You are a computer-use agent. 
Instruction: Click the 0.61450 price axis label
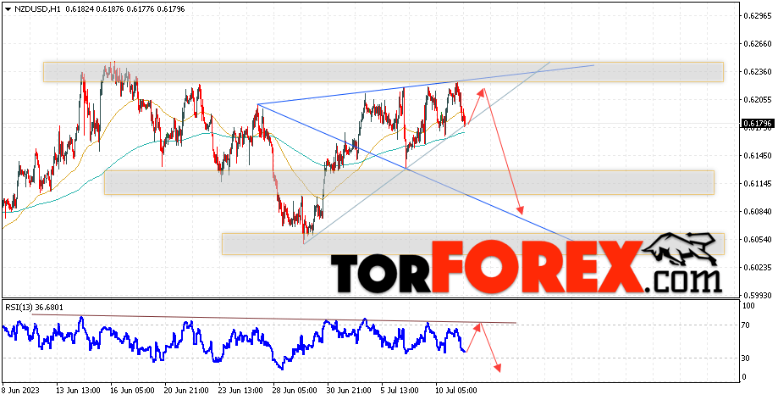757,156
